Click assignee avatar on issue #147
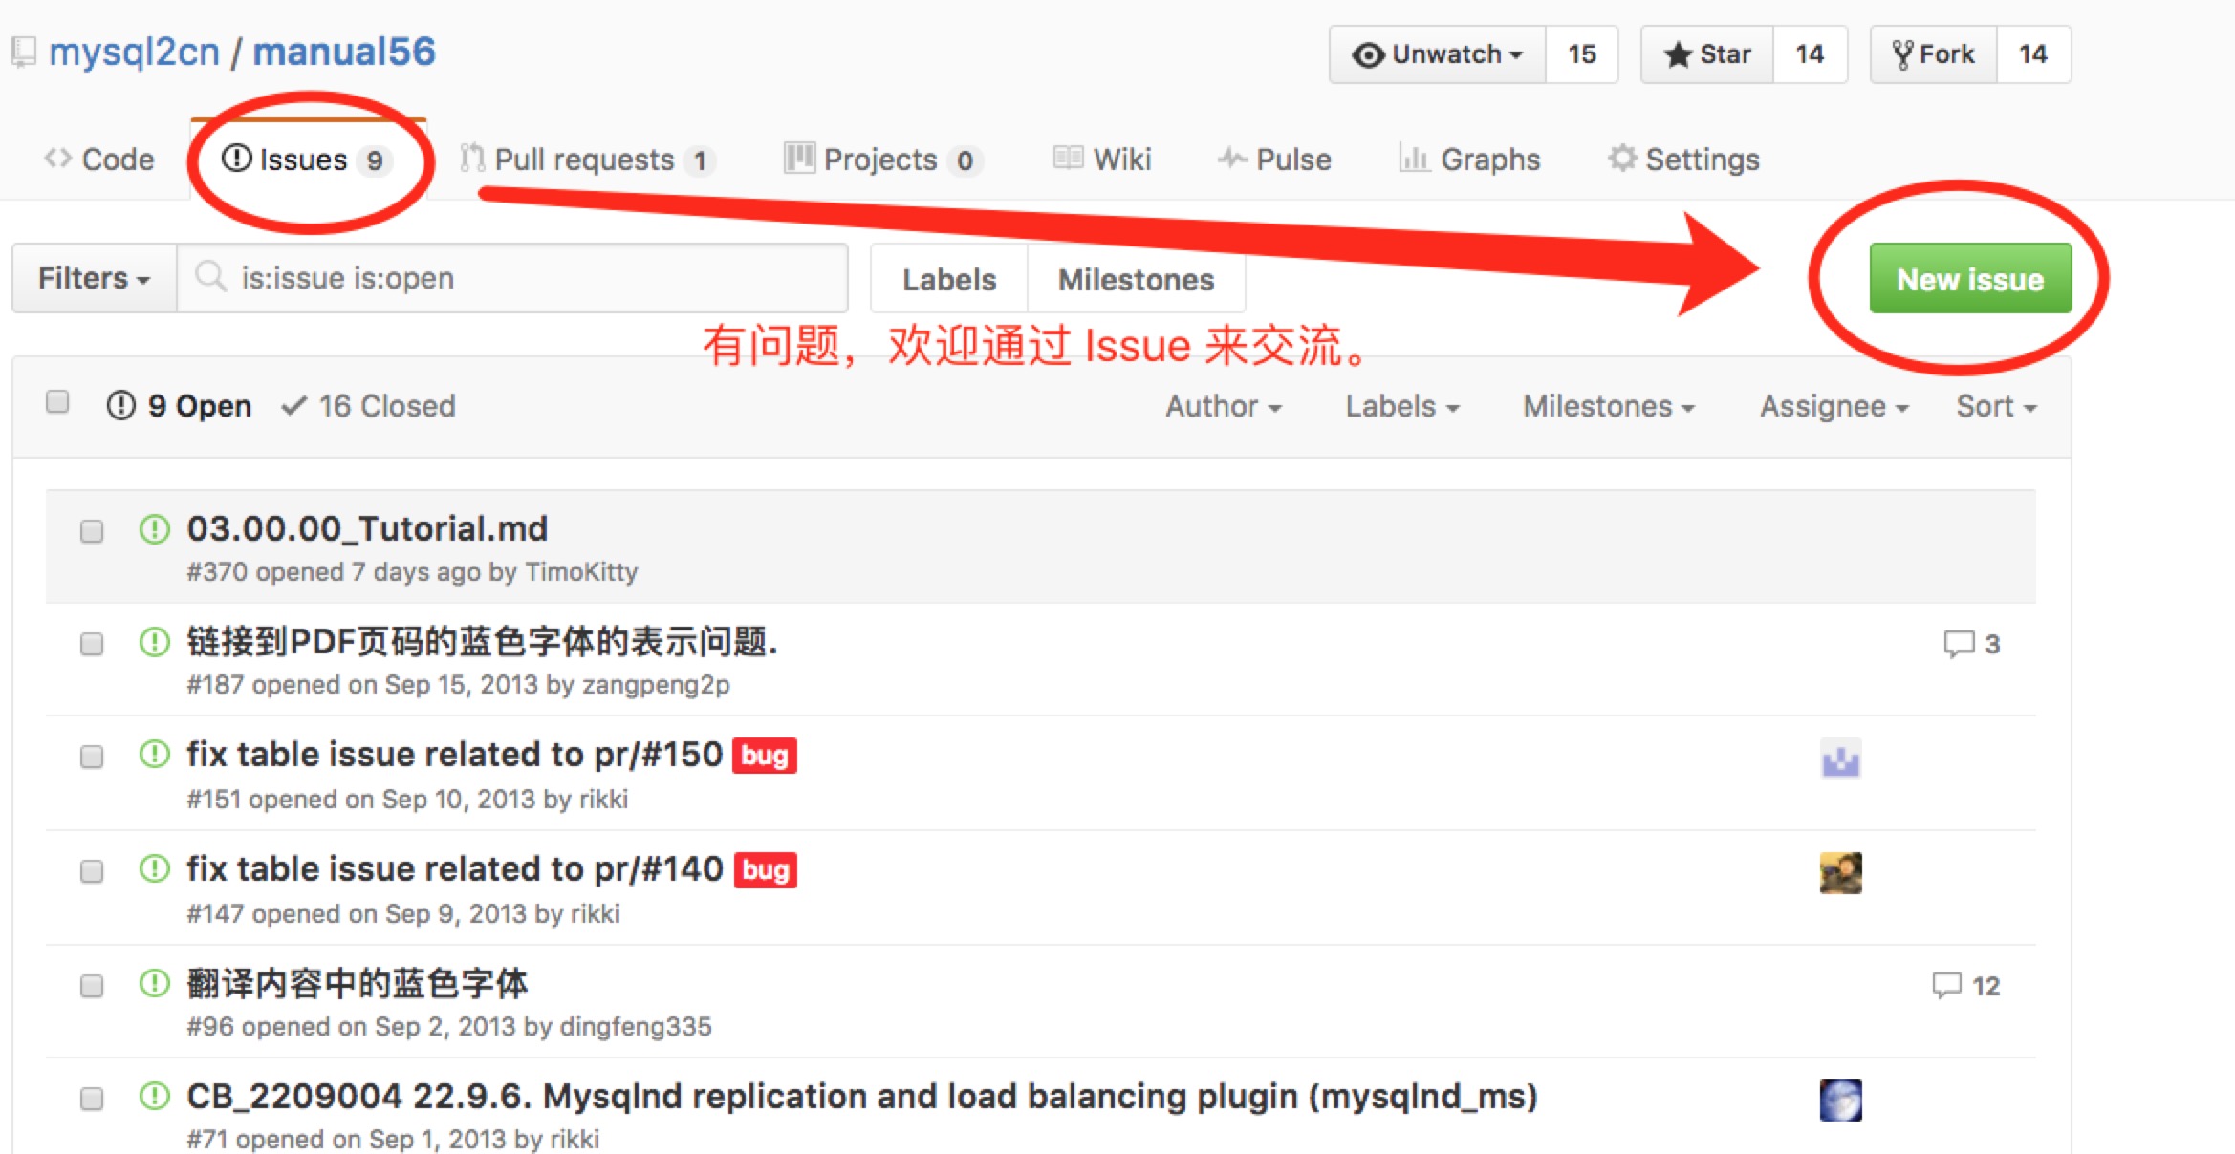The width and height of the screenshot is (2235, 1154). 1840,872
